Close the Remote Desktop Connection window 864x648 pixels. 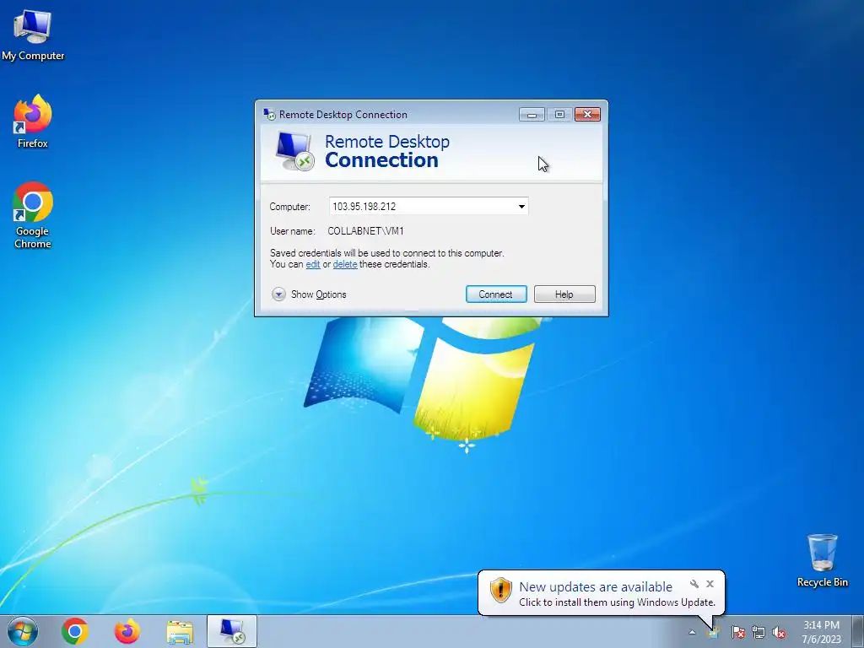click(x=587, y=114)
